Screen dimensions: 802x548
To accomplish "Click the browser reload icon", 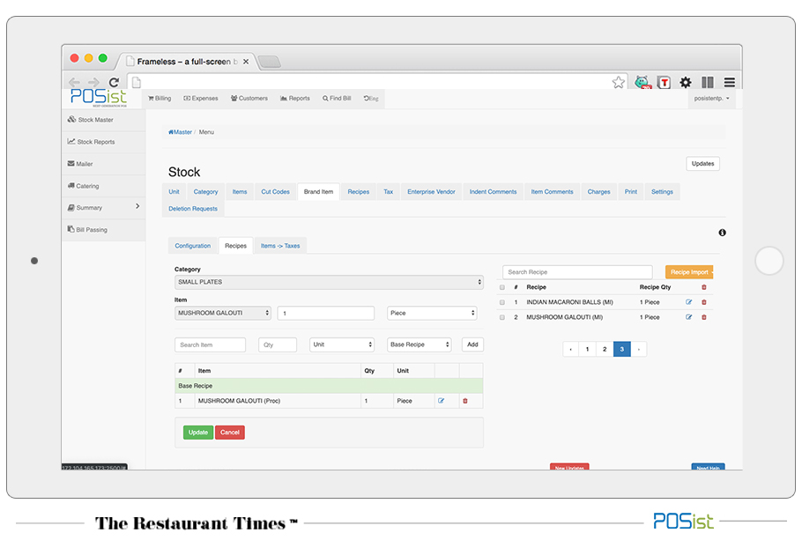I will pyautogui.click(x=114, y=82).
